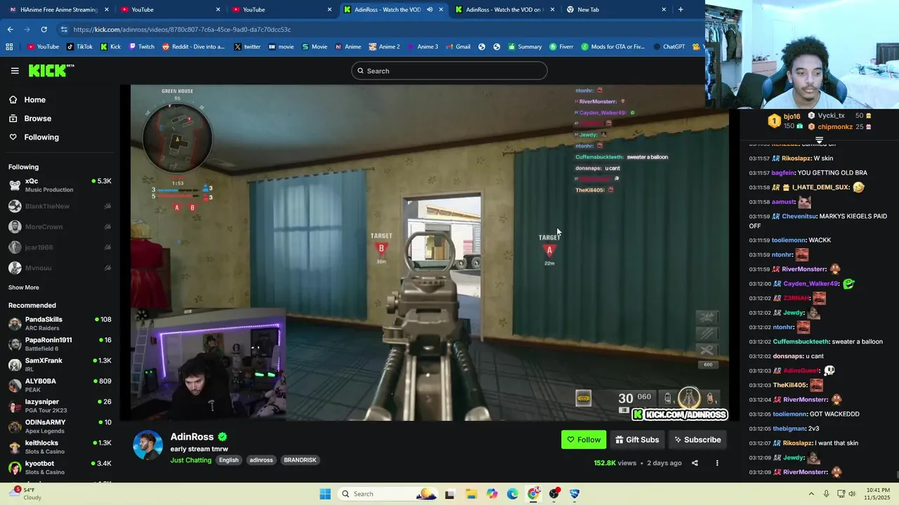Open xQc channel in Following list
The width and height of the screenshot is (899, 505).
point(60,185)
